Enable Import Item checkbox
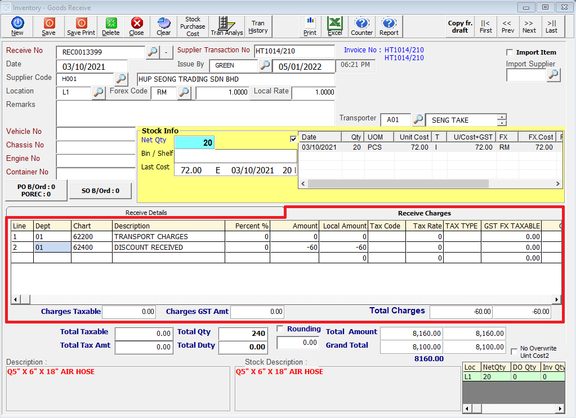Image resolution: width=576 pixels, height=418 pixels. (x=509, y=52)
